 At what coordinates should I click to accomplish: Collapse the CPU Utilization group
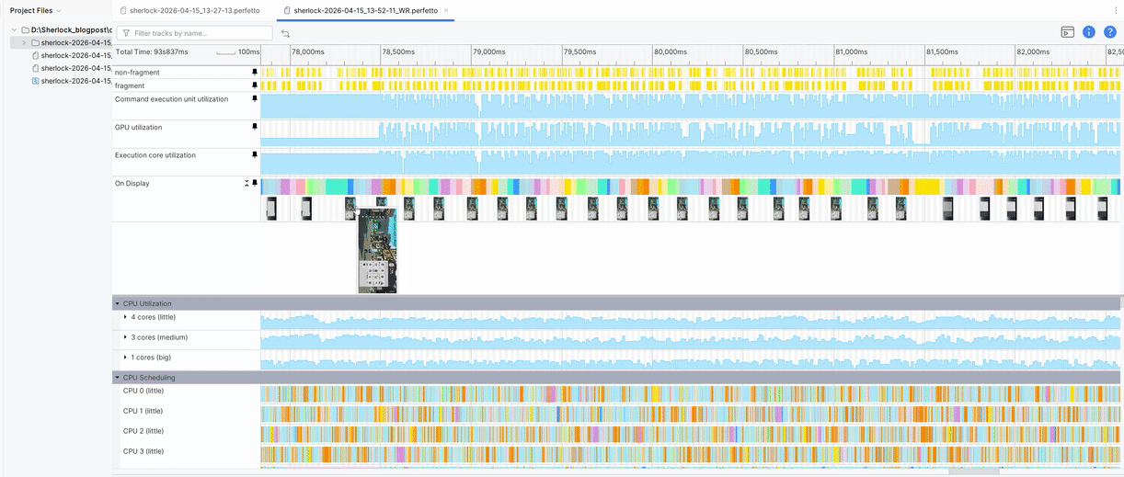117,303
